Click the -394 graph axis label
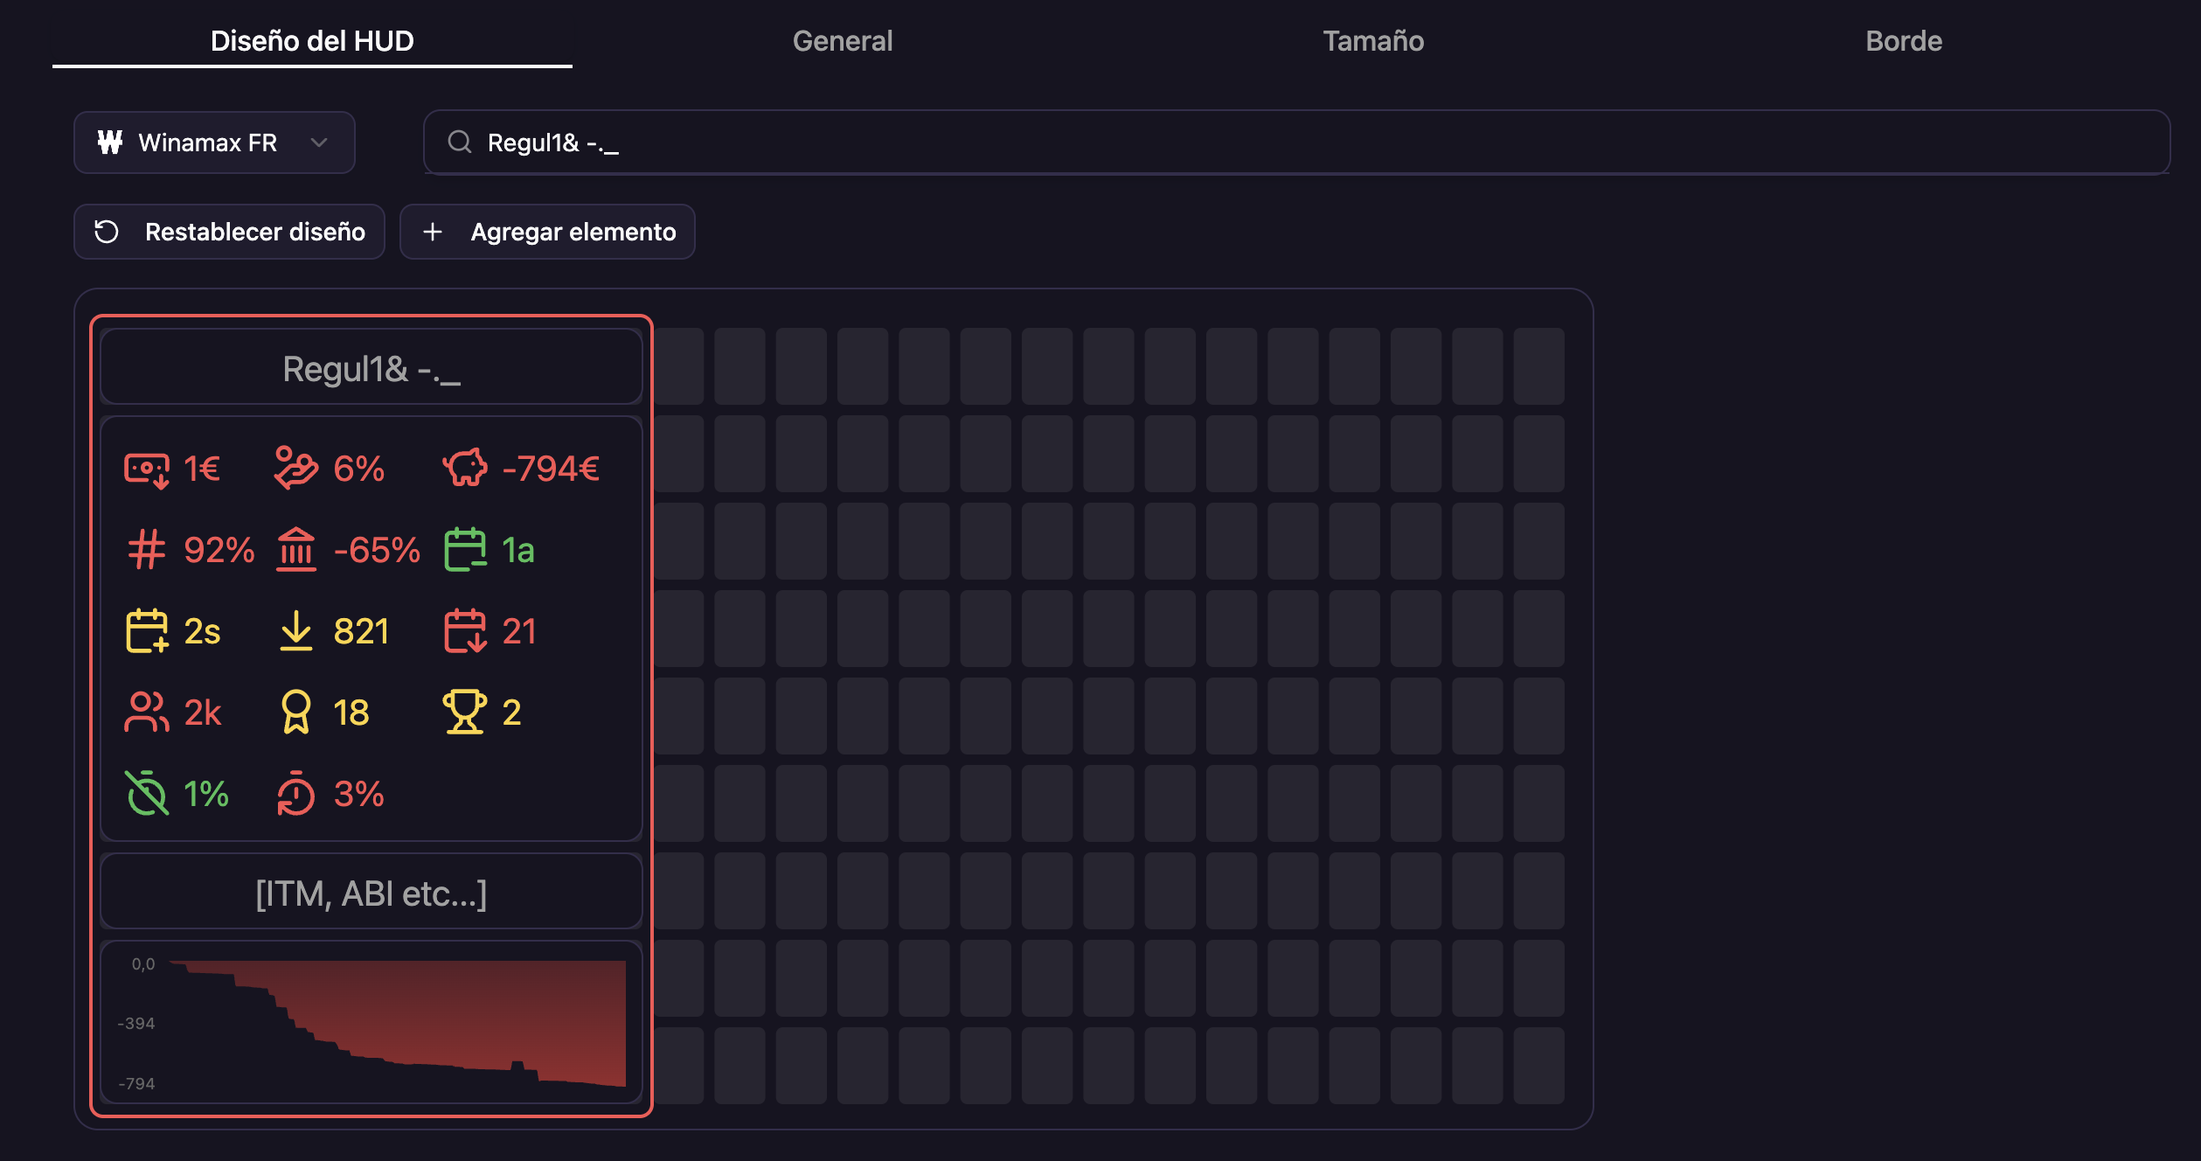 tap(136, 1023)
